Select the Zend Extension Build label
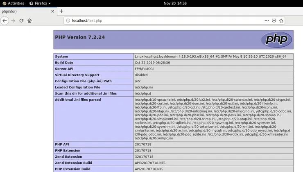303x172 pixels. pyautogui.click(x=73, y=163)
